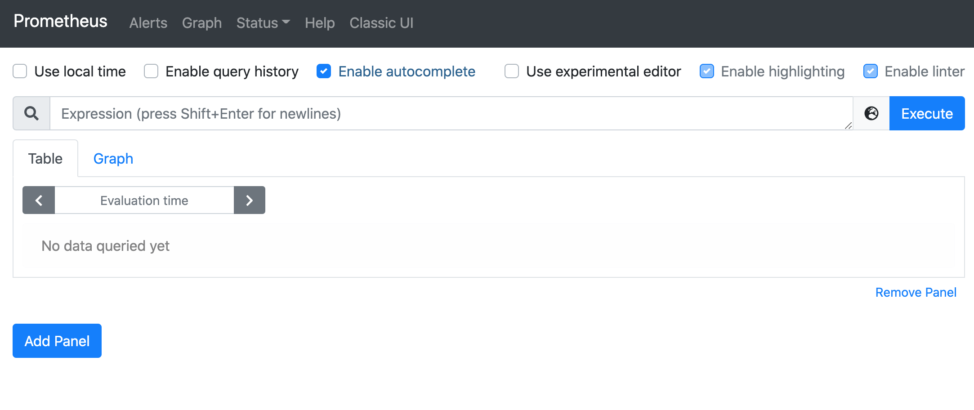Toggle the Enable linter checkbox
Image resolution: width=974 pixels, height=410 pixels.
870,71
